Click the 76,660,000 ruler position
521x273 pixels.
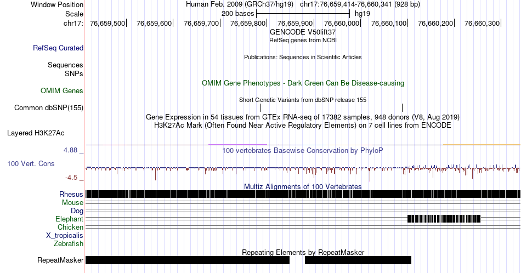click(342, 23)
